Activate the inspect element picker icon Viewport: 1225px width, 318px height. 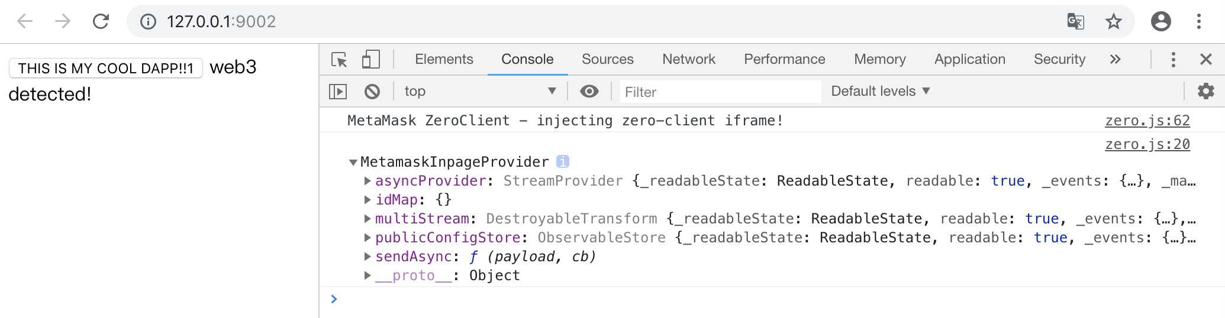340,60
